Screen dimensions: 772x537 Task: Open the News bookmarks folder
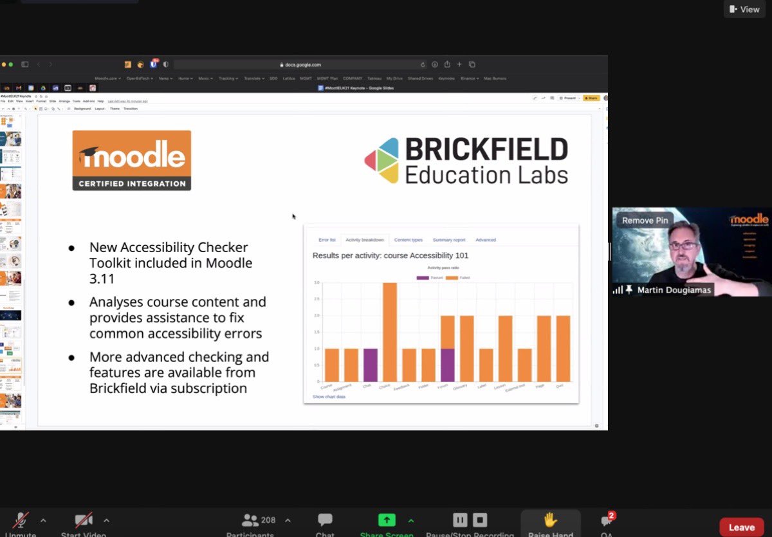(165, 78)
